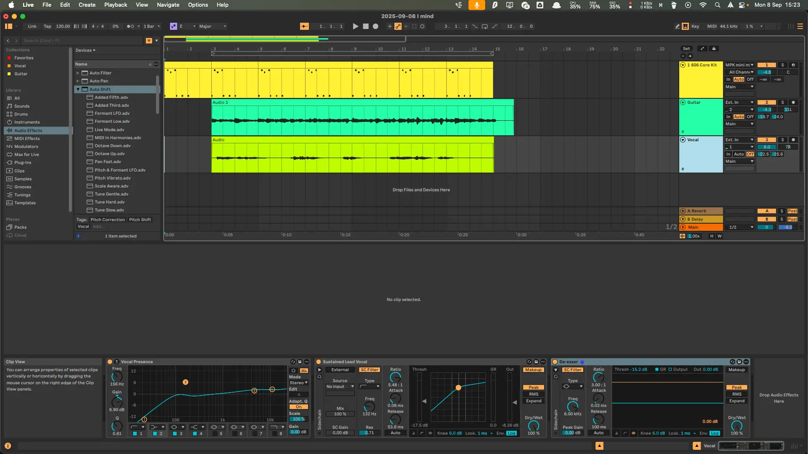Click the Follow playback button

(x=304, y=26)
